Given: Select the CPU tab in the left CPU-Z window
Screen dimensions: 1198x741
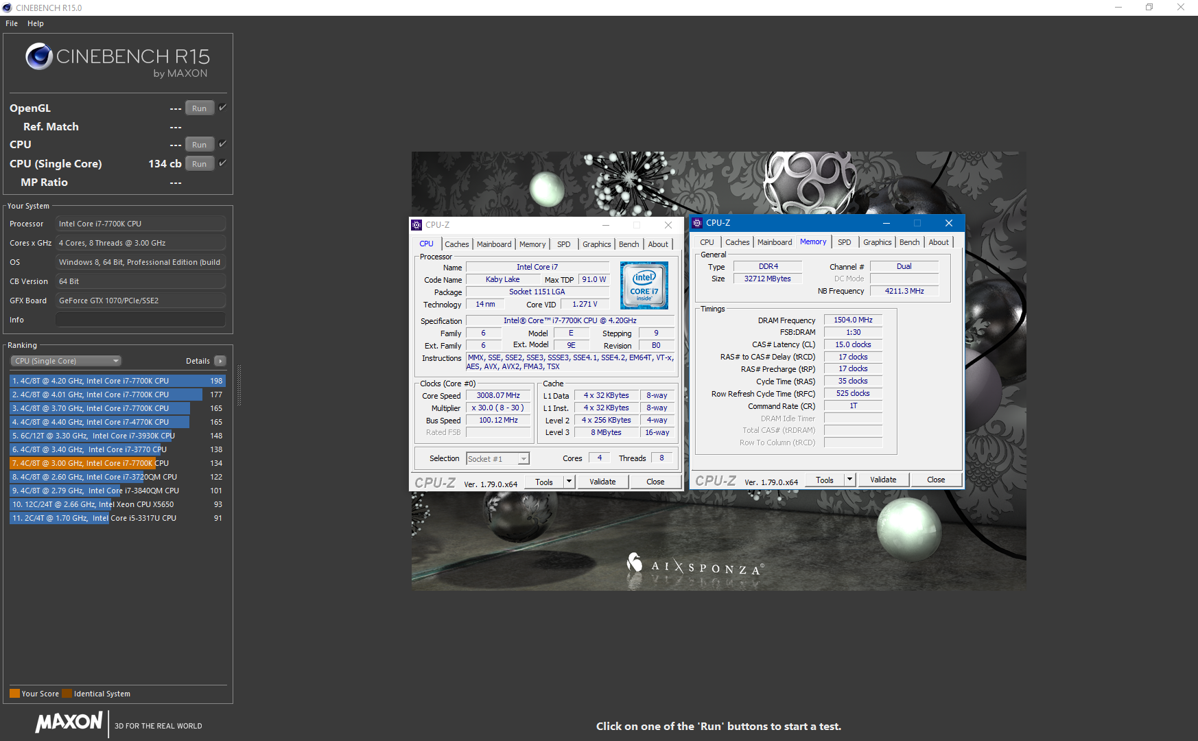Looking at the screenshot, I should (427, 244).
